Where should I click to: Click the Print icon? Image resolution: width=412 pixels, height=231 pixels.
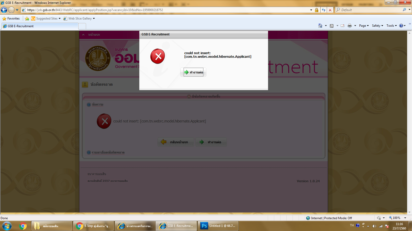pos(349,26)
